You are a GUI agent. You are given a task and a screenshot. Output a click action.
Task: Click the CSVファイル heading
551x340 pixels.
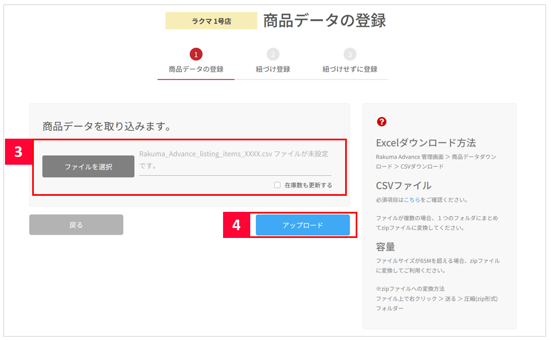pos(403,185)
